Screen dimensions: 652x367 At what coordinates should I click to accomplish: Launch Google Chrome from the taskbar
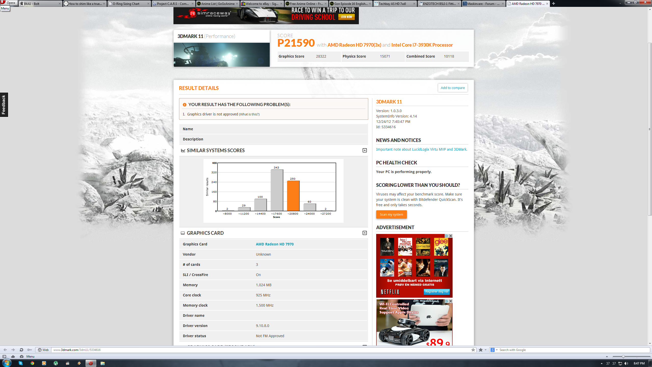[32, 363]
